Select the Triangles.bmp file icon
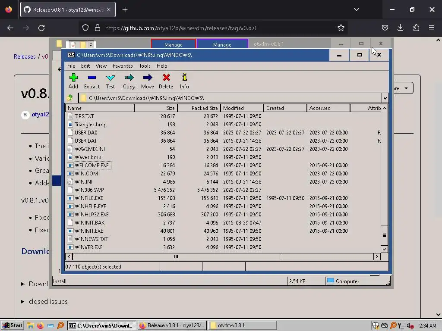 pos(70,125)
